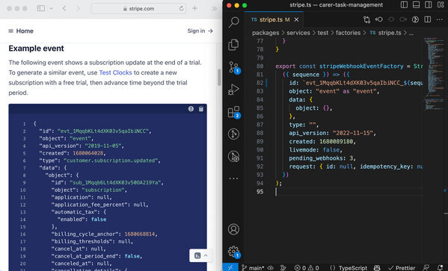Click the stripe.com address bar

click(138, 8)
